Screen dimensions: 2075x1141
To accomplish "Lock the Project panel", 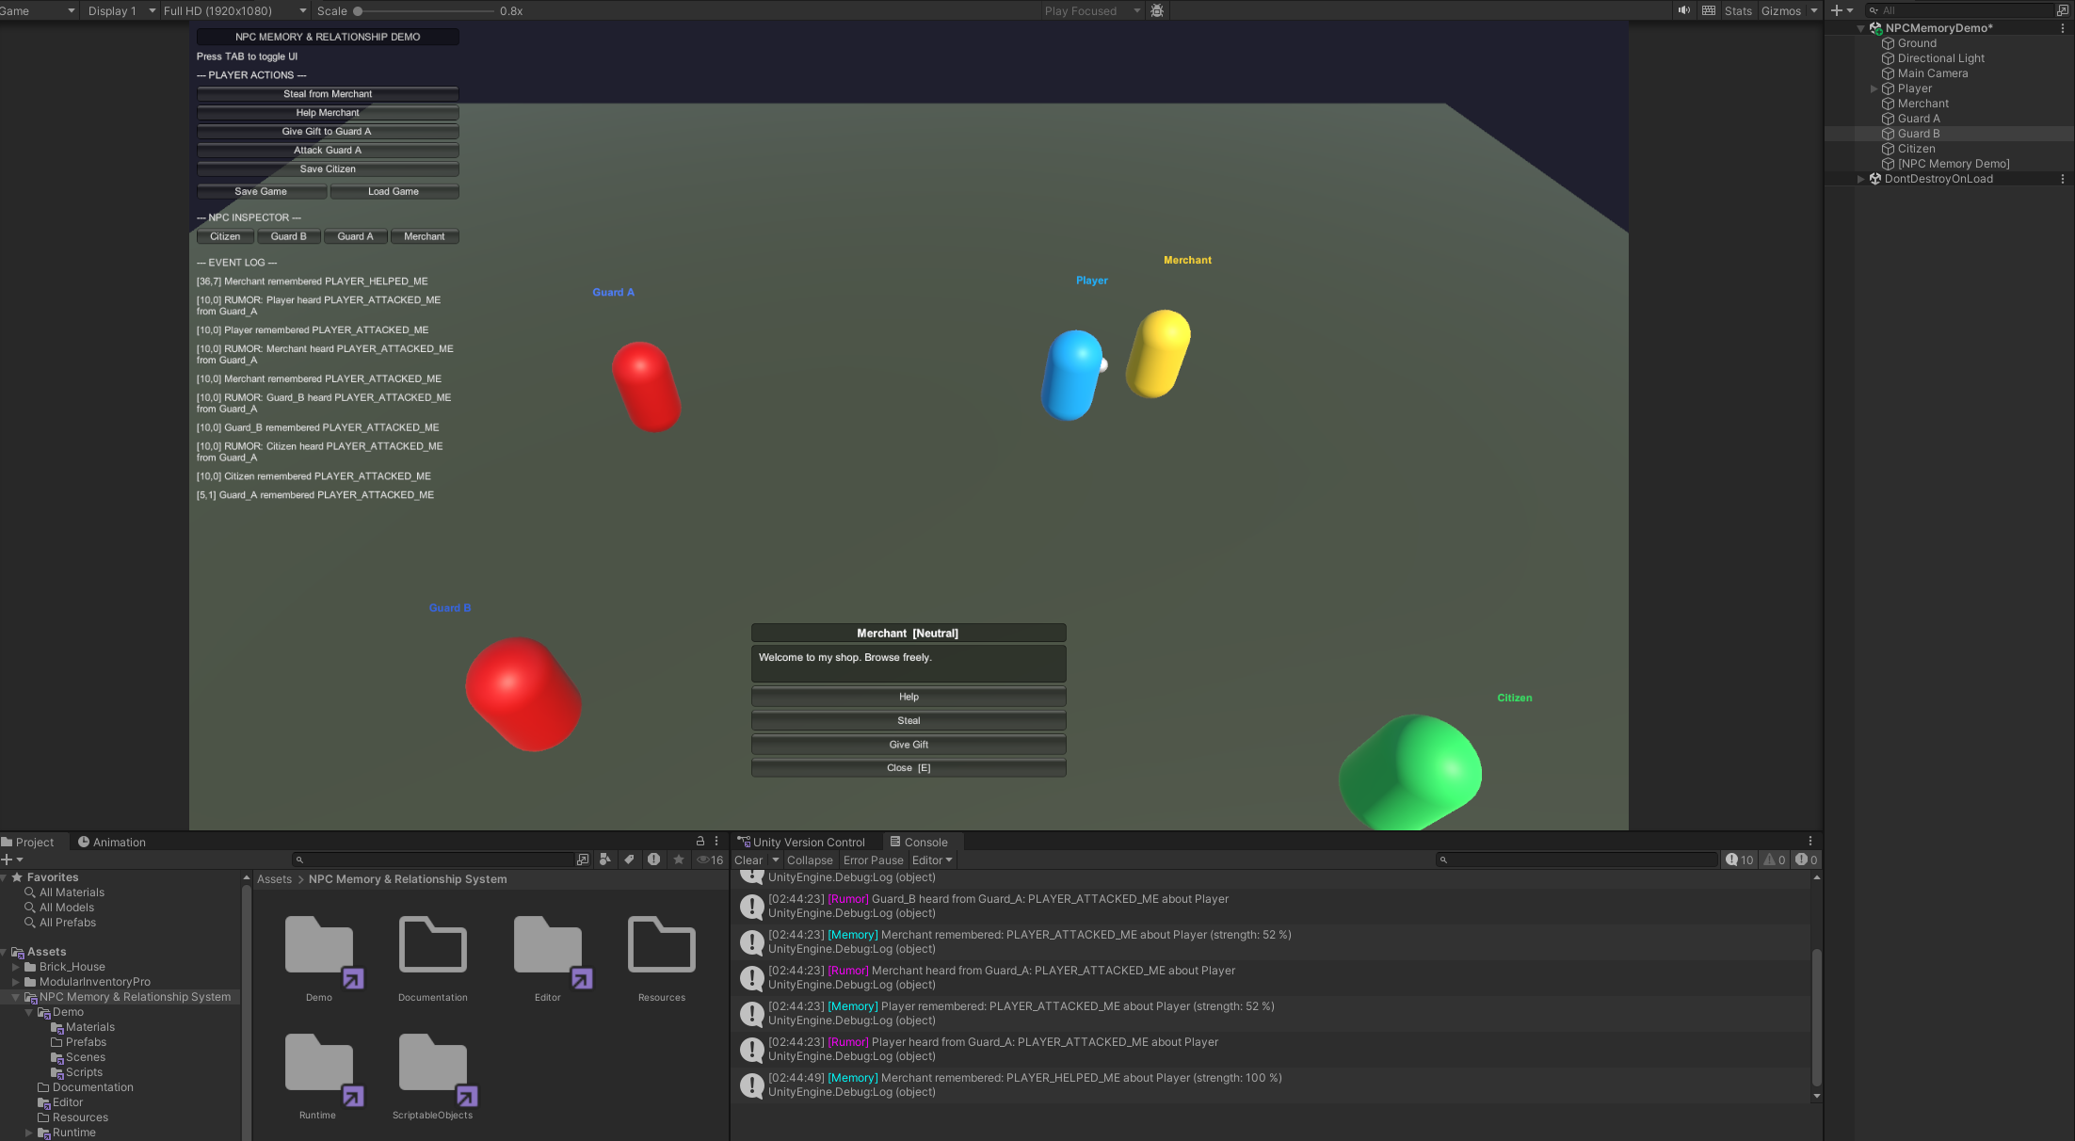I will pos(700,841).
